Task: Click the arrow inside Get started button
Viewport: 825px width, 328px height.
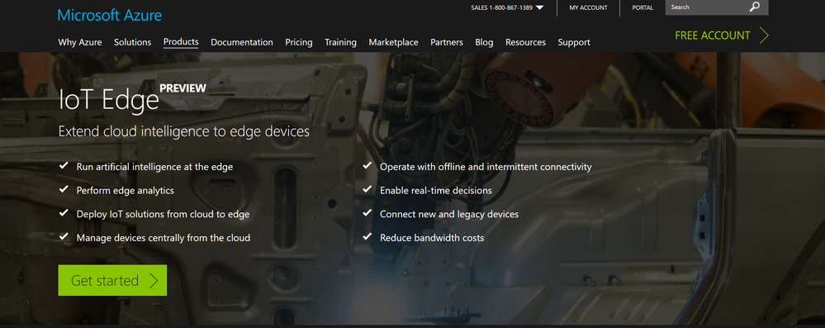Action: (153, 280)
